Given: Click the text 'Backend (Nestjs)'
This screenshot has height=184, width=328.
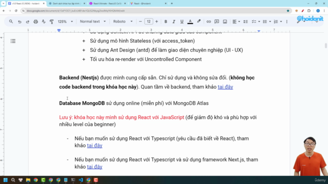Looking at the screenshot, I should [79, 78].
